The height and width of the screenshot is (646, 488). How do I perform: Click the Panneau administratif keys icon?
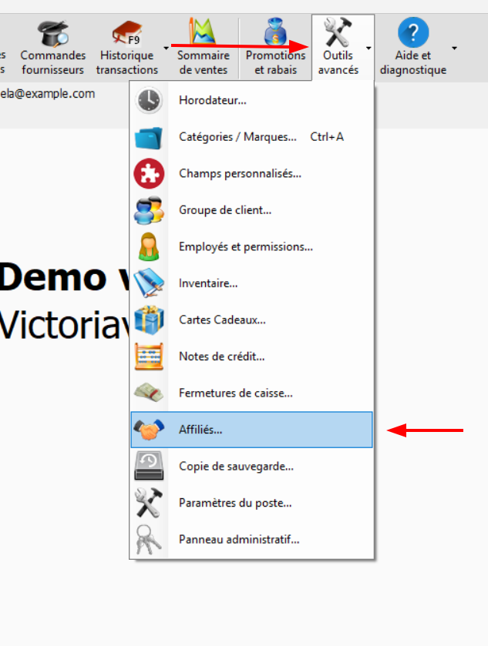tap(149, 540)
